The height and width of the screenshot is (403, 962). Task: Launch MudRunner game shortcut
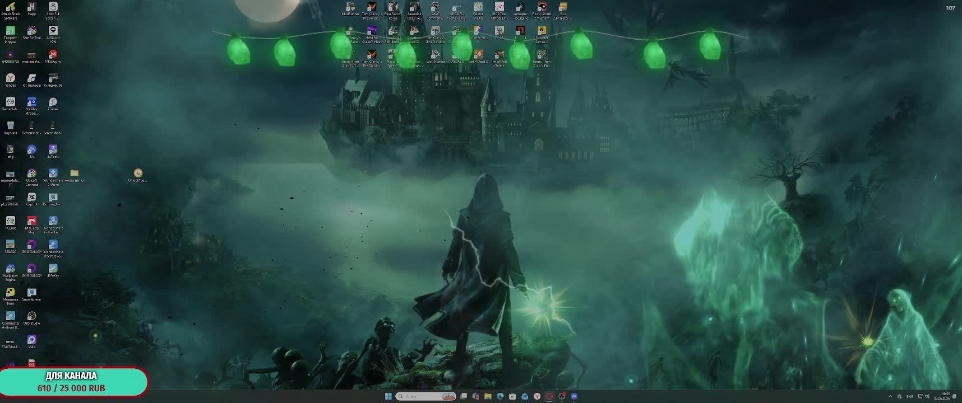click(x=350, y=9)
